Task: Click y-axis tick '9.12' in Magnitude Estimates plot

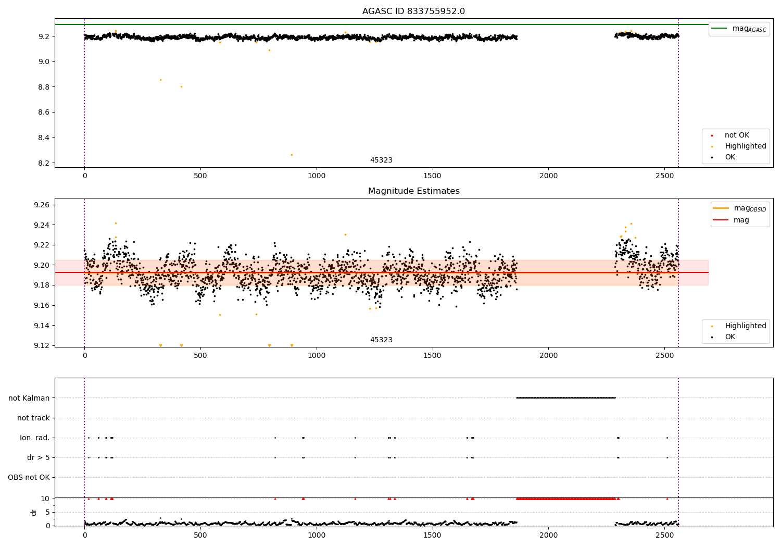Action: pyautogui.click(x=41, y=346)
